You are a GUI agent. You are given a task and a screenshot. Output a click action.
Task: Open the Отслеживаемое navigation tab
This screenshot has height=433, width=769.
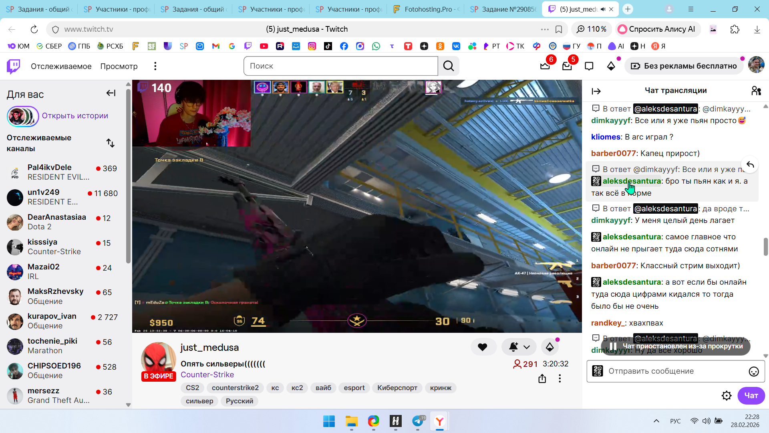(61, 66)
